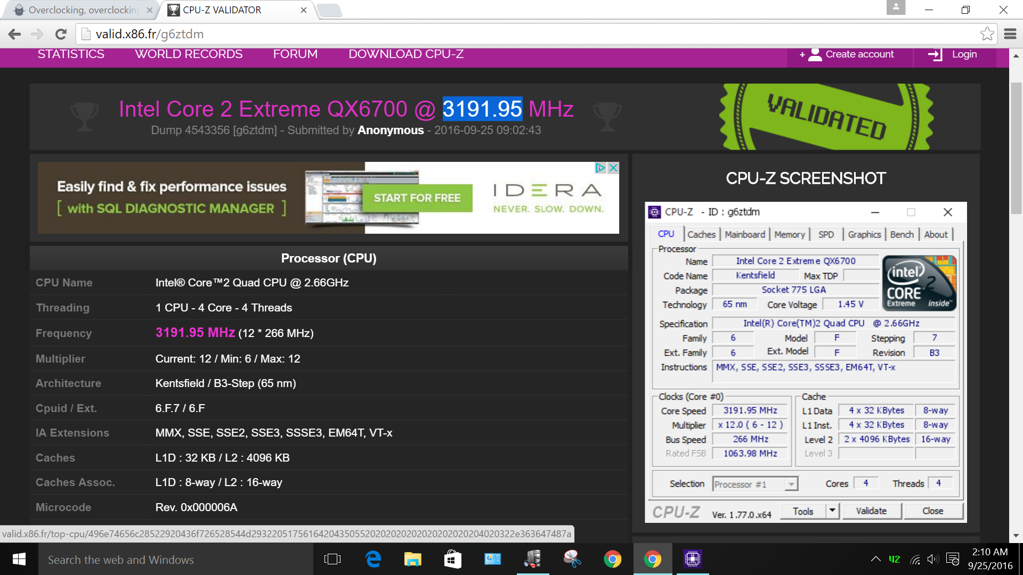Click the Anonymous submitter link

click(391, 130)
